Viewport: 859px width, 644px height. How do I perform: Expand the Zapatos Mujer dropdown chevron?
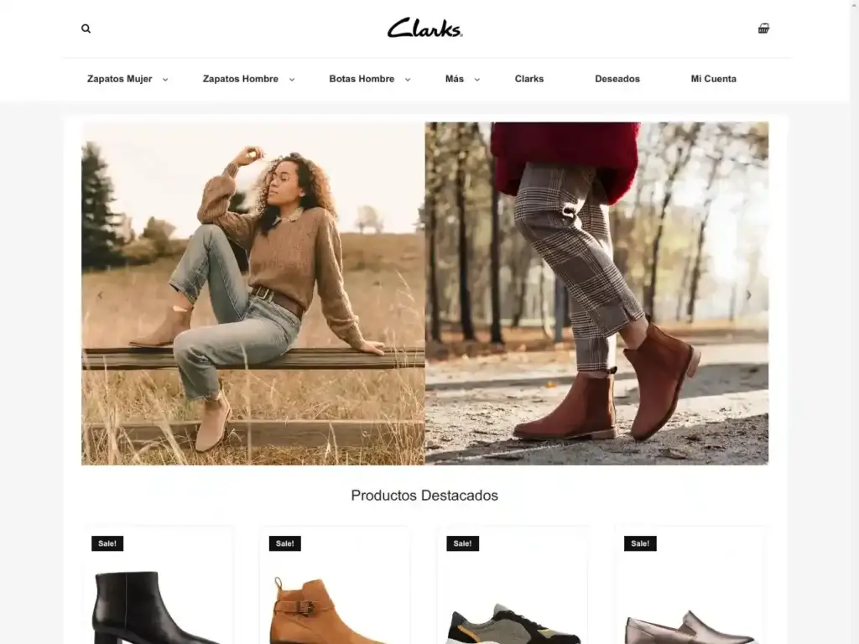(165, 80)
